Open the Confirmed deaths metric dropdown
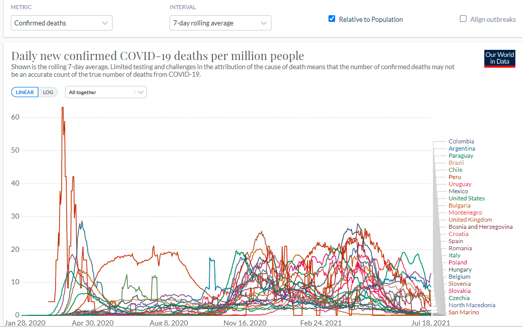Screen dimensions: 522x327 coord(62,23)
